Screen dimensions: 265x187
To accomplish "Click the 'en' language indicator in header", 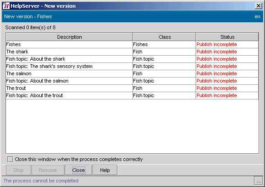I will pos(257,16).
